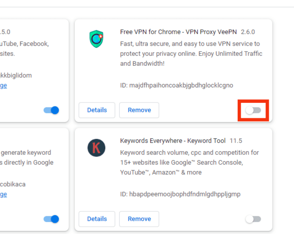The height and width of the screenshot is (234, 294).
Task: Enable the Free VPN for Chrome toggle
Action: coord(253,110)
